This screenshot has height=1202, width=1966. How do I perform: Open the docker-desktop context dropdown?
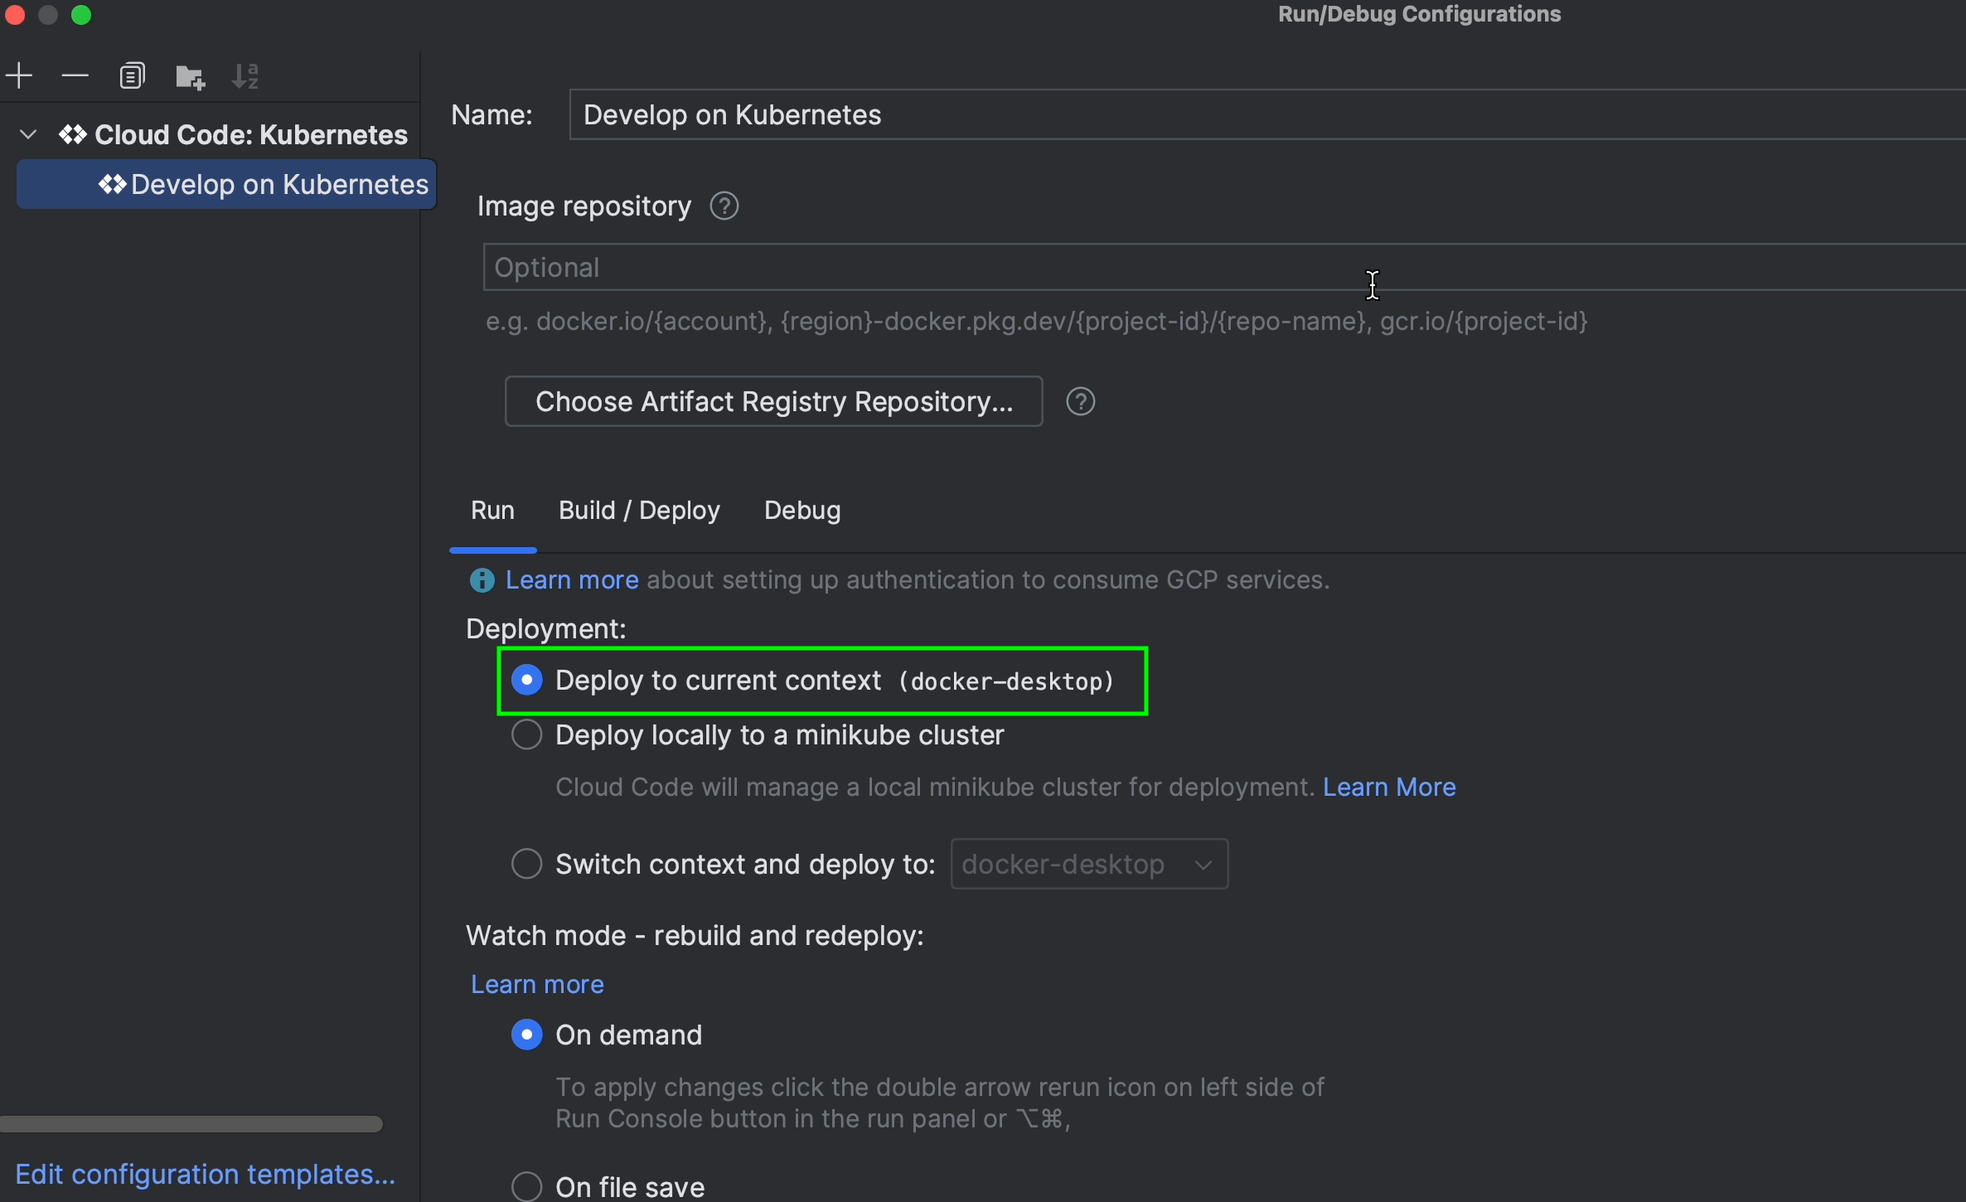pyautogui.click(x=1088, y=864)
